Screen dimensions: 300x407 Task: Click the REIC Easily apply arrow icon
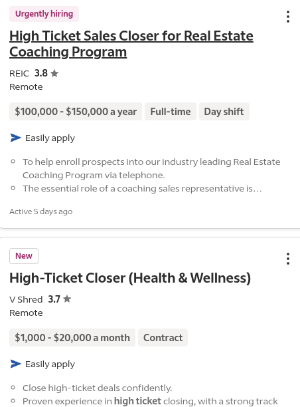tap(15, 138)
